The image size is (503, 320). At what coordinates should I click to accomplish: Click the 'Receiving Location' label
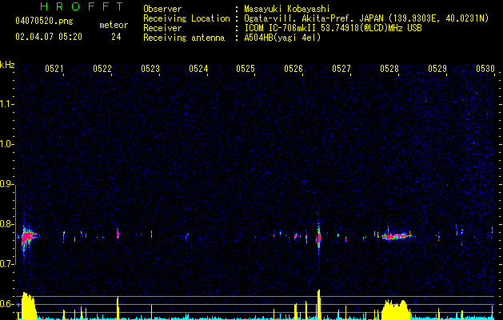click(186, 19)
